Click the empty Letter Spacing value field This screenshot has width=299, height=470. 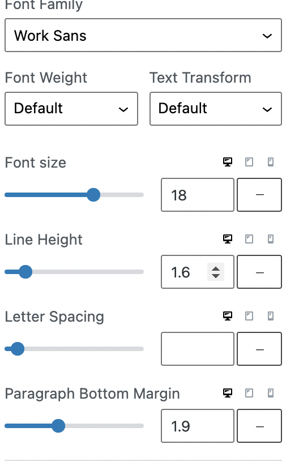point(197,349)
